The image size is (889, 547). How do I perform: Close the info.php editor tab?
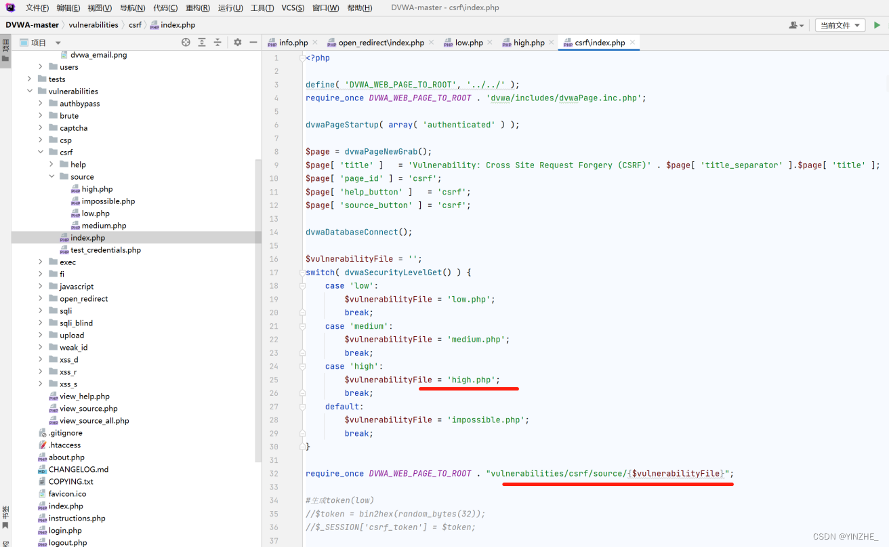click(x=315, y=42)
